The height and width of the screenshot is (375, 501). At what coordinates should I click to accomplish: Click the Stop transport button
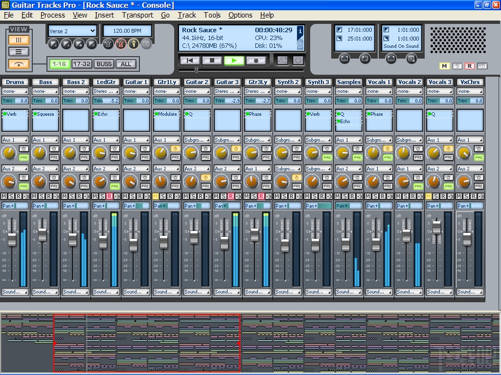tap(212, 61)
